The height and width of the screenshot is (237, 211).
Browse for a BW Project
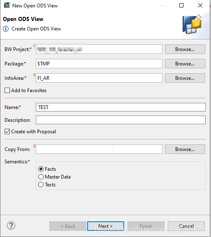tap(185, 49)
